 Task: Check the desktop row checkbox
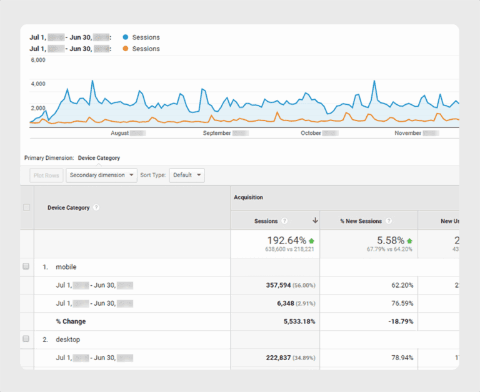tap(26, 339)
